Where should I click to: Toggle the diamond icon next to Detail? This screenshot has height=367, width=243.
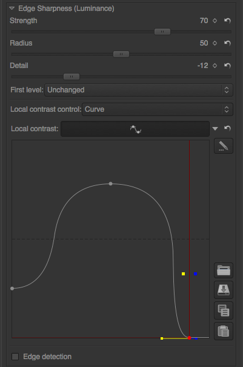(215, 66)
